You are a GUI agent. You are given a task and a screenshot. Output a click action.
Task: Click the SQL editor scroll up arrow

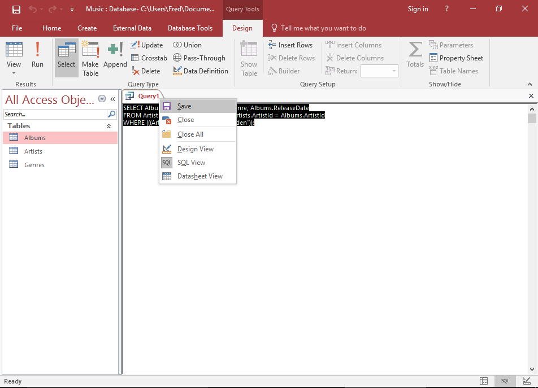[x=532, y=109]
